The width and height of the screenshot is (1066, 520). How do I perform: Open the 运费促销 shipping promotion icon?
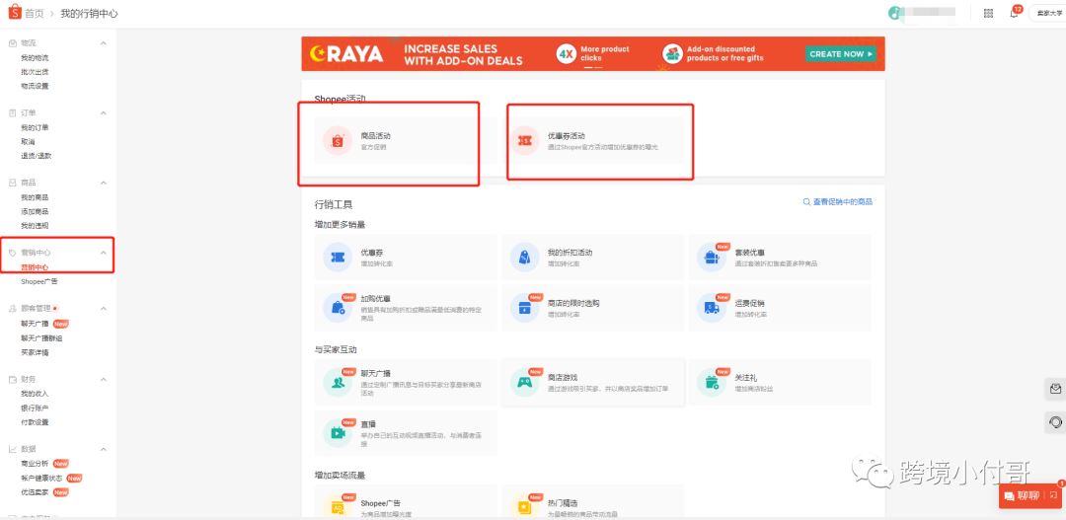(711, 308)
